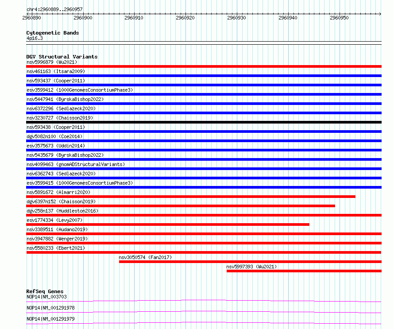Click the red bar under dgv6397n152
394x329 pixels.
tap(181, 206)
